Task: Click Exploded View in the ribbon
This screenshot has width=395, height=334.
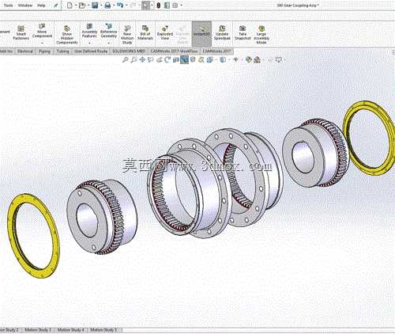Action: click(165, 32)
